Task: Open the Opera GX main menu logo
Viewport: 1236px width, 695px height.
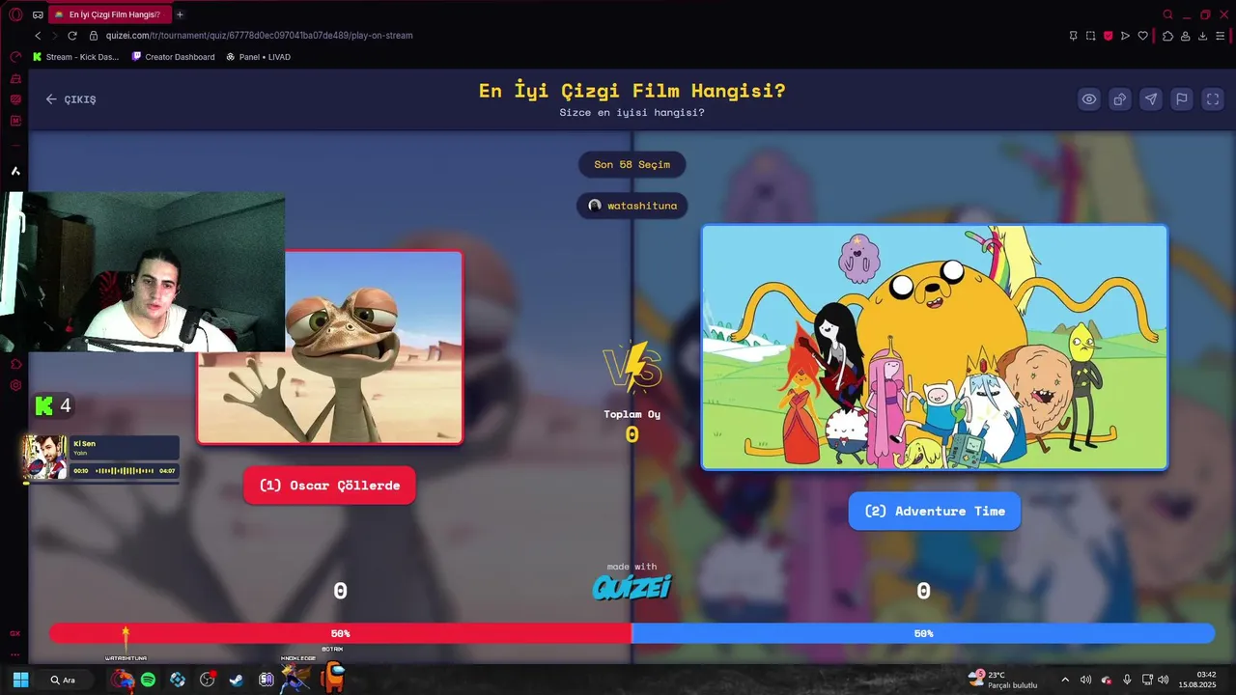Action: pyautogui.click(x=15, y=14)
